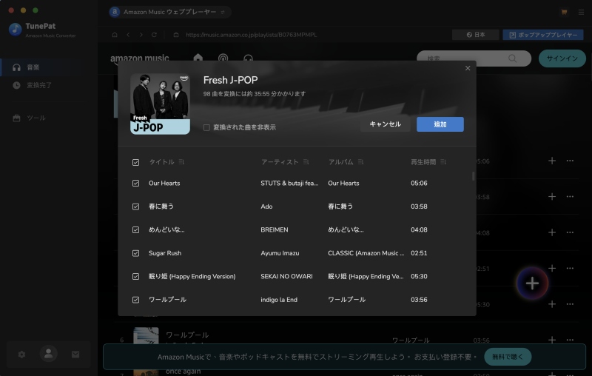Screen dimensions: 592x376
Task: Uncheck the ワールプール track checkbox
Action: (135, 300)
